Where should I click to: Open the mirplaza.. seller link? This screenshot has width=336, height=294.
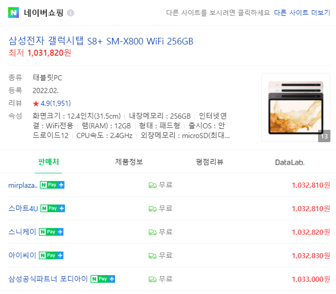(x=23, y=185)
